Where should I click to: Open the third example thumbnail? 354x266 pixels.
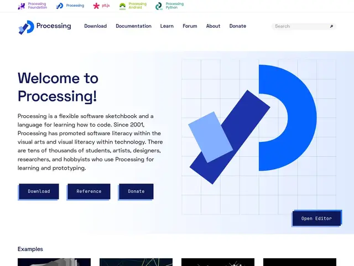218,262
